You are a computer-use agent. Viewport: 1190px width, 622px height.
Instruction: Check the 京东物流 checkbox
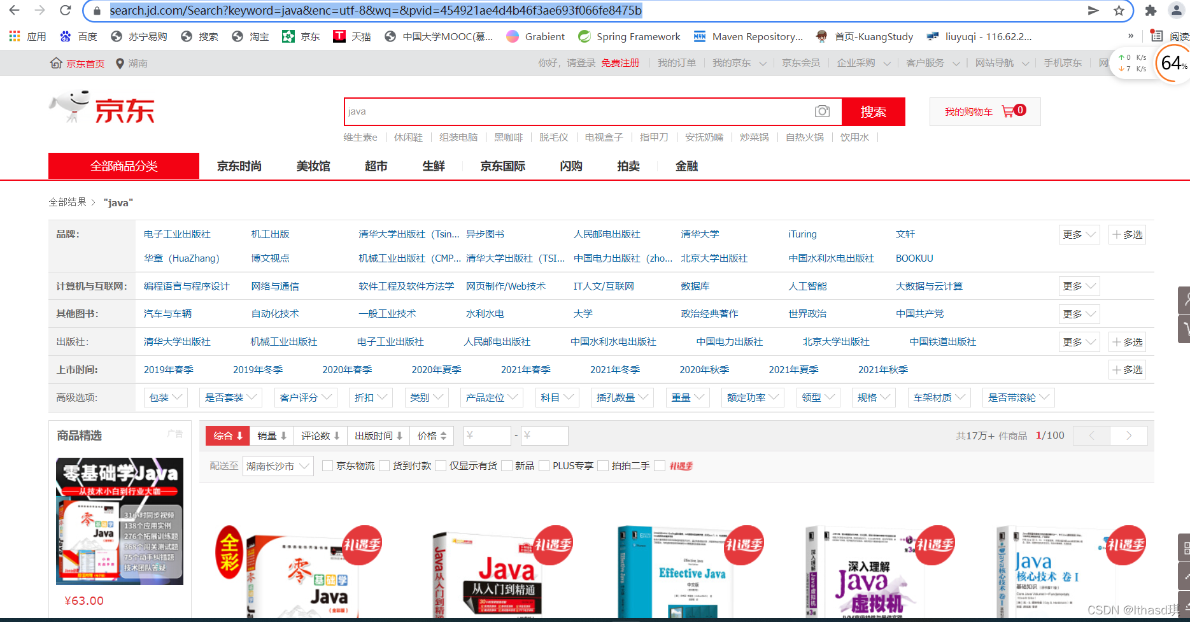pyautogui.click(x=327, y=466)
